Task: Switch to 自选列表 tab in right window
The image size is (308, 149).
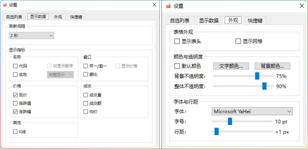Action: coord(180,21)
